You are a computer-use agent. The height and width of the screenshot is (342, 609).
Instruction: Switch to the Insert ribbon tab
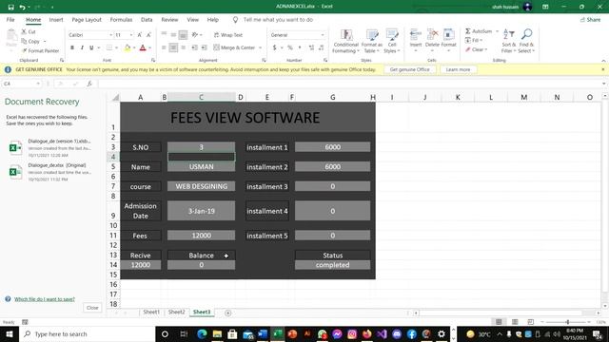56,20
